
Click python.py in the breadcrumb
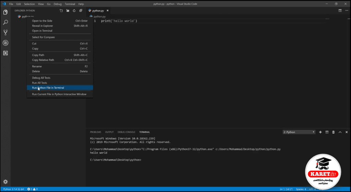[99, 16]
